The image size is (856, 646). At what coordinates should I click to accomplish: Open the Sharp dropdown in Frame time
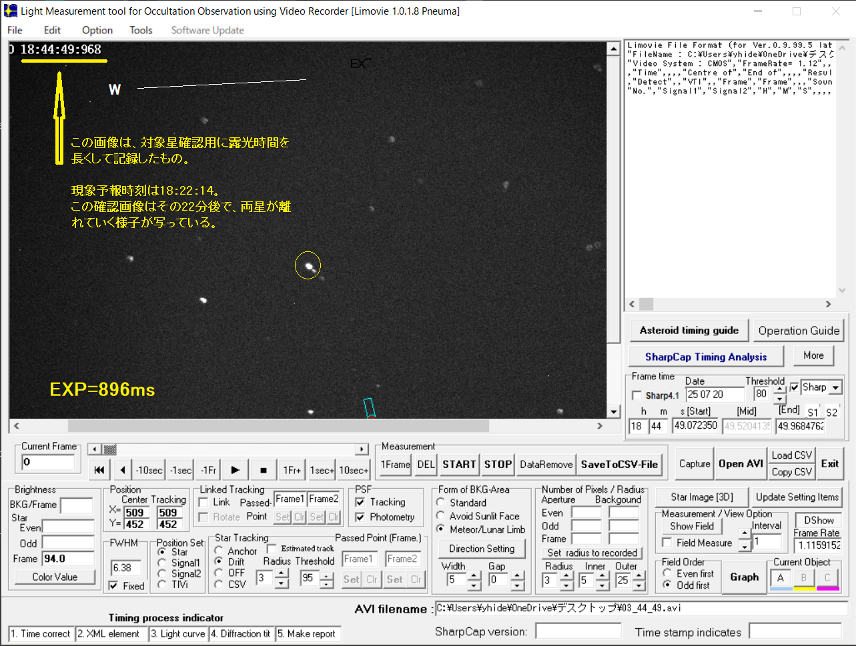pyautogui.click(x=835, y=387)
